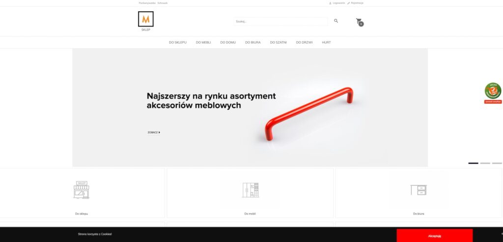
Task: Expand the DO SZATNI menu
Action: [x=279, y=42]
